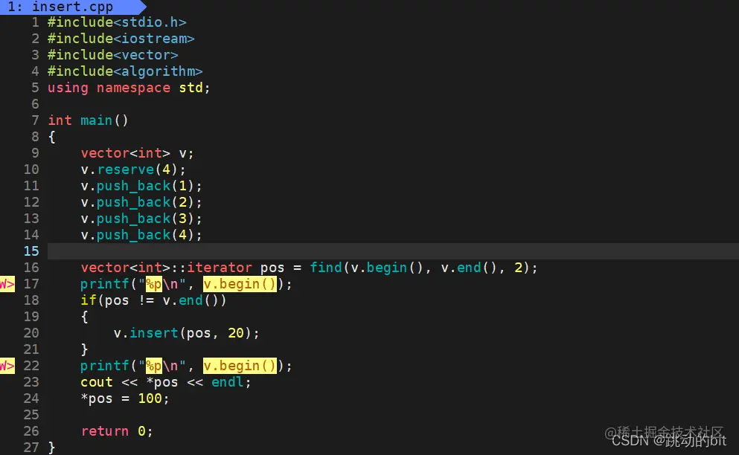The width and height of the screenshot is (739, 455).
Task: Click the 'if(pos != v.end())' condition
Action: pyautogui.click(x=153, y=300)
